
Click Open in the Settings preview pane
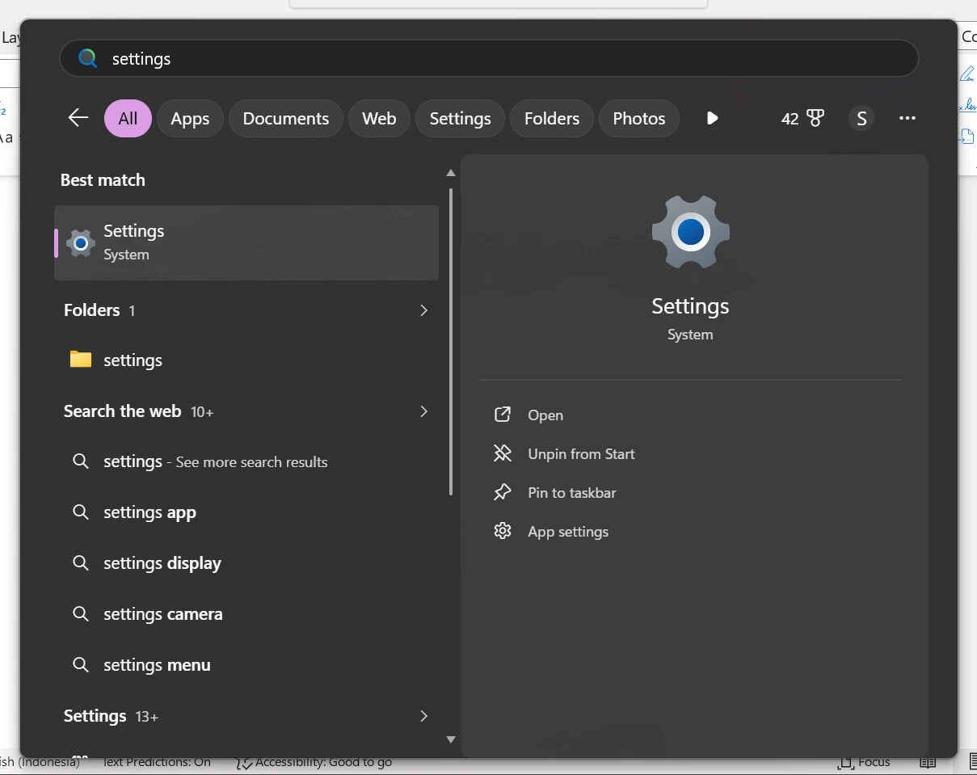click(545, 415)
